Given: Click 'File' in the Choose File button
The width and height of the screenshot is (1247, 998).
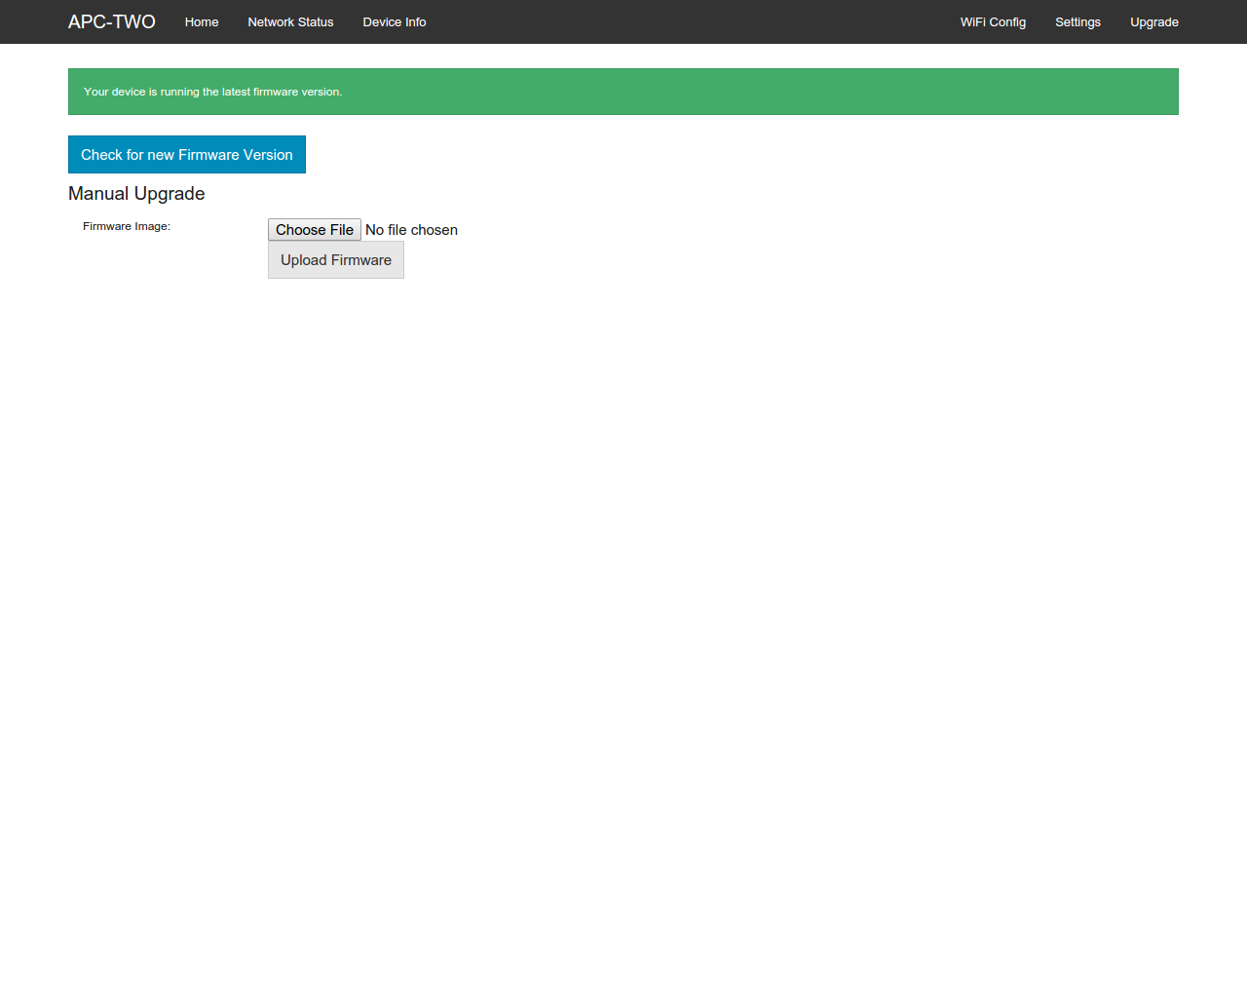Looking at the screenshot, I should 341,230.
